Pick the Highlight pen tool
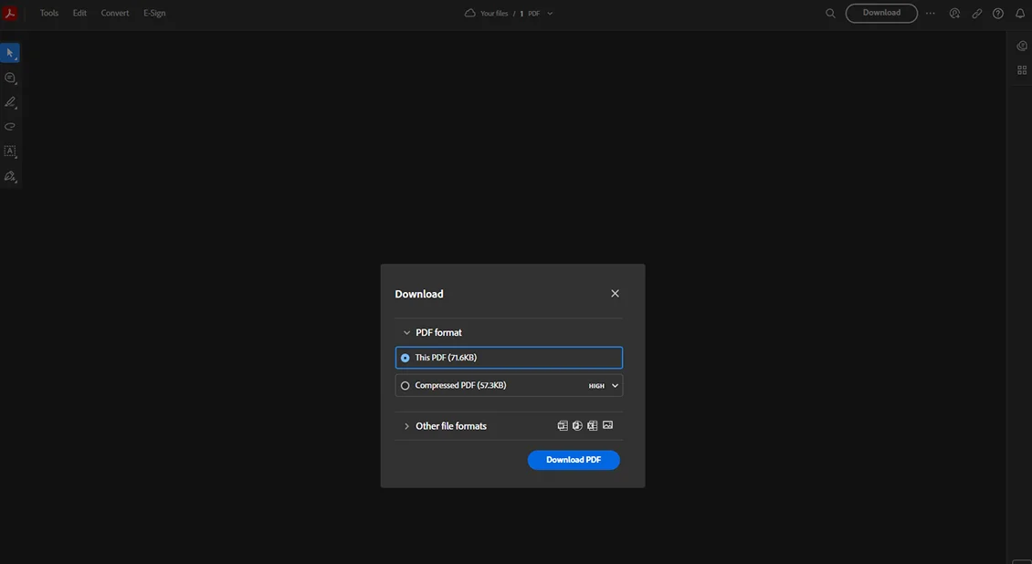Screen dimensions: 1032x564 click(x=10, y=102)
